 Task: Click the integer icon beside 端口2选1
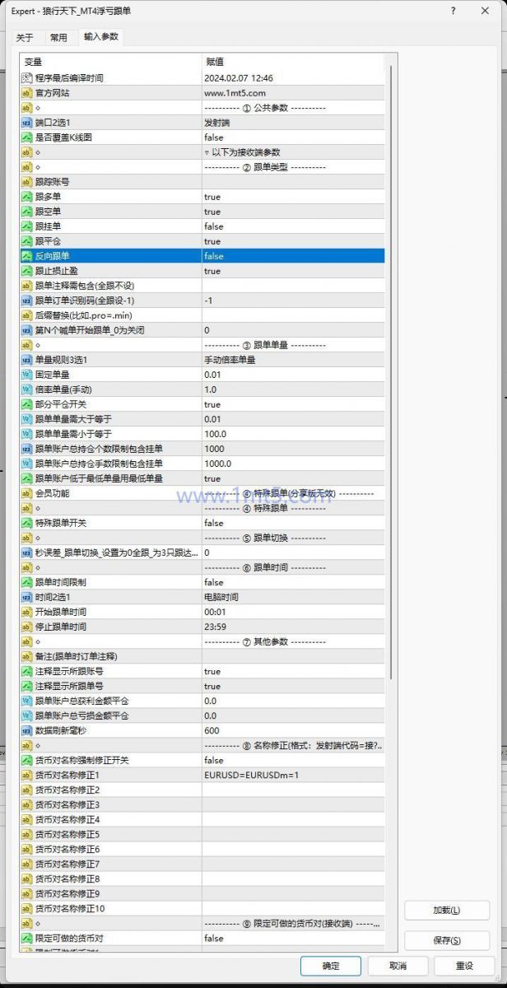coord(26,123)
